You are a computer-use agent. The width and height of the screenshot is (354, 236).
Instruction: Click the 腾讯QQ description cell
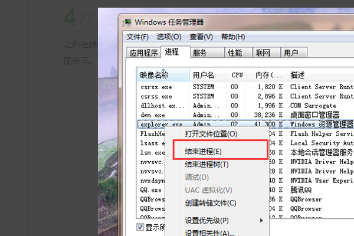pyautogui.click(x=301, y=190)
